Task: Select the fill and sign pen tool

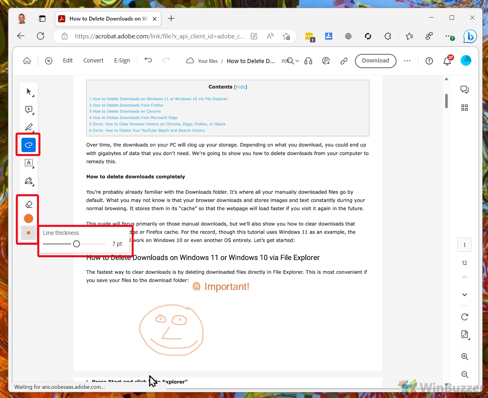Action: (x=29, y=181)
